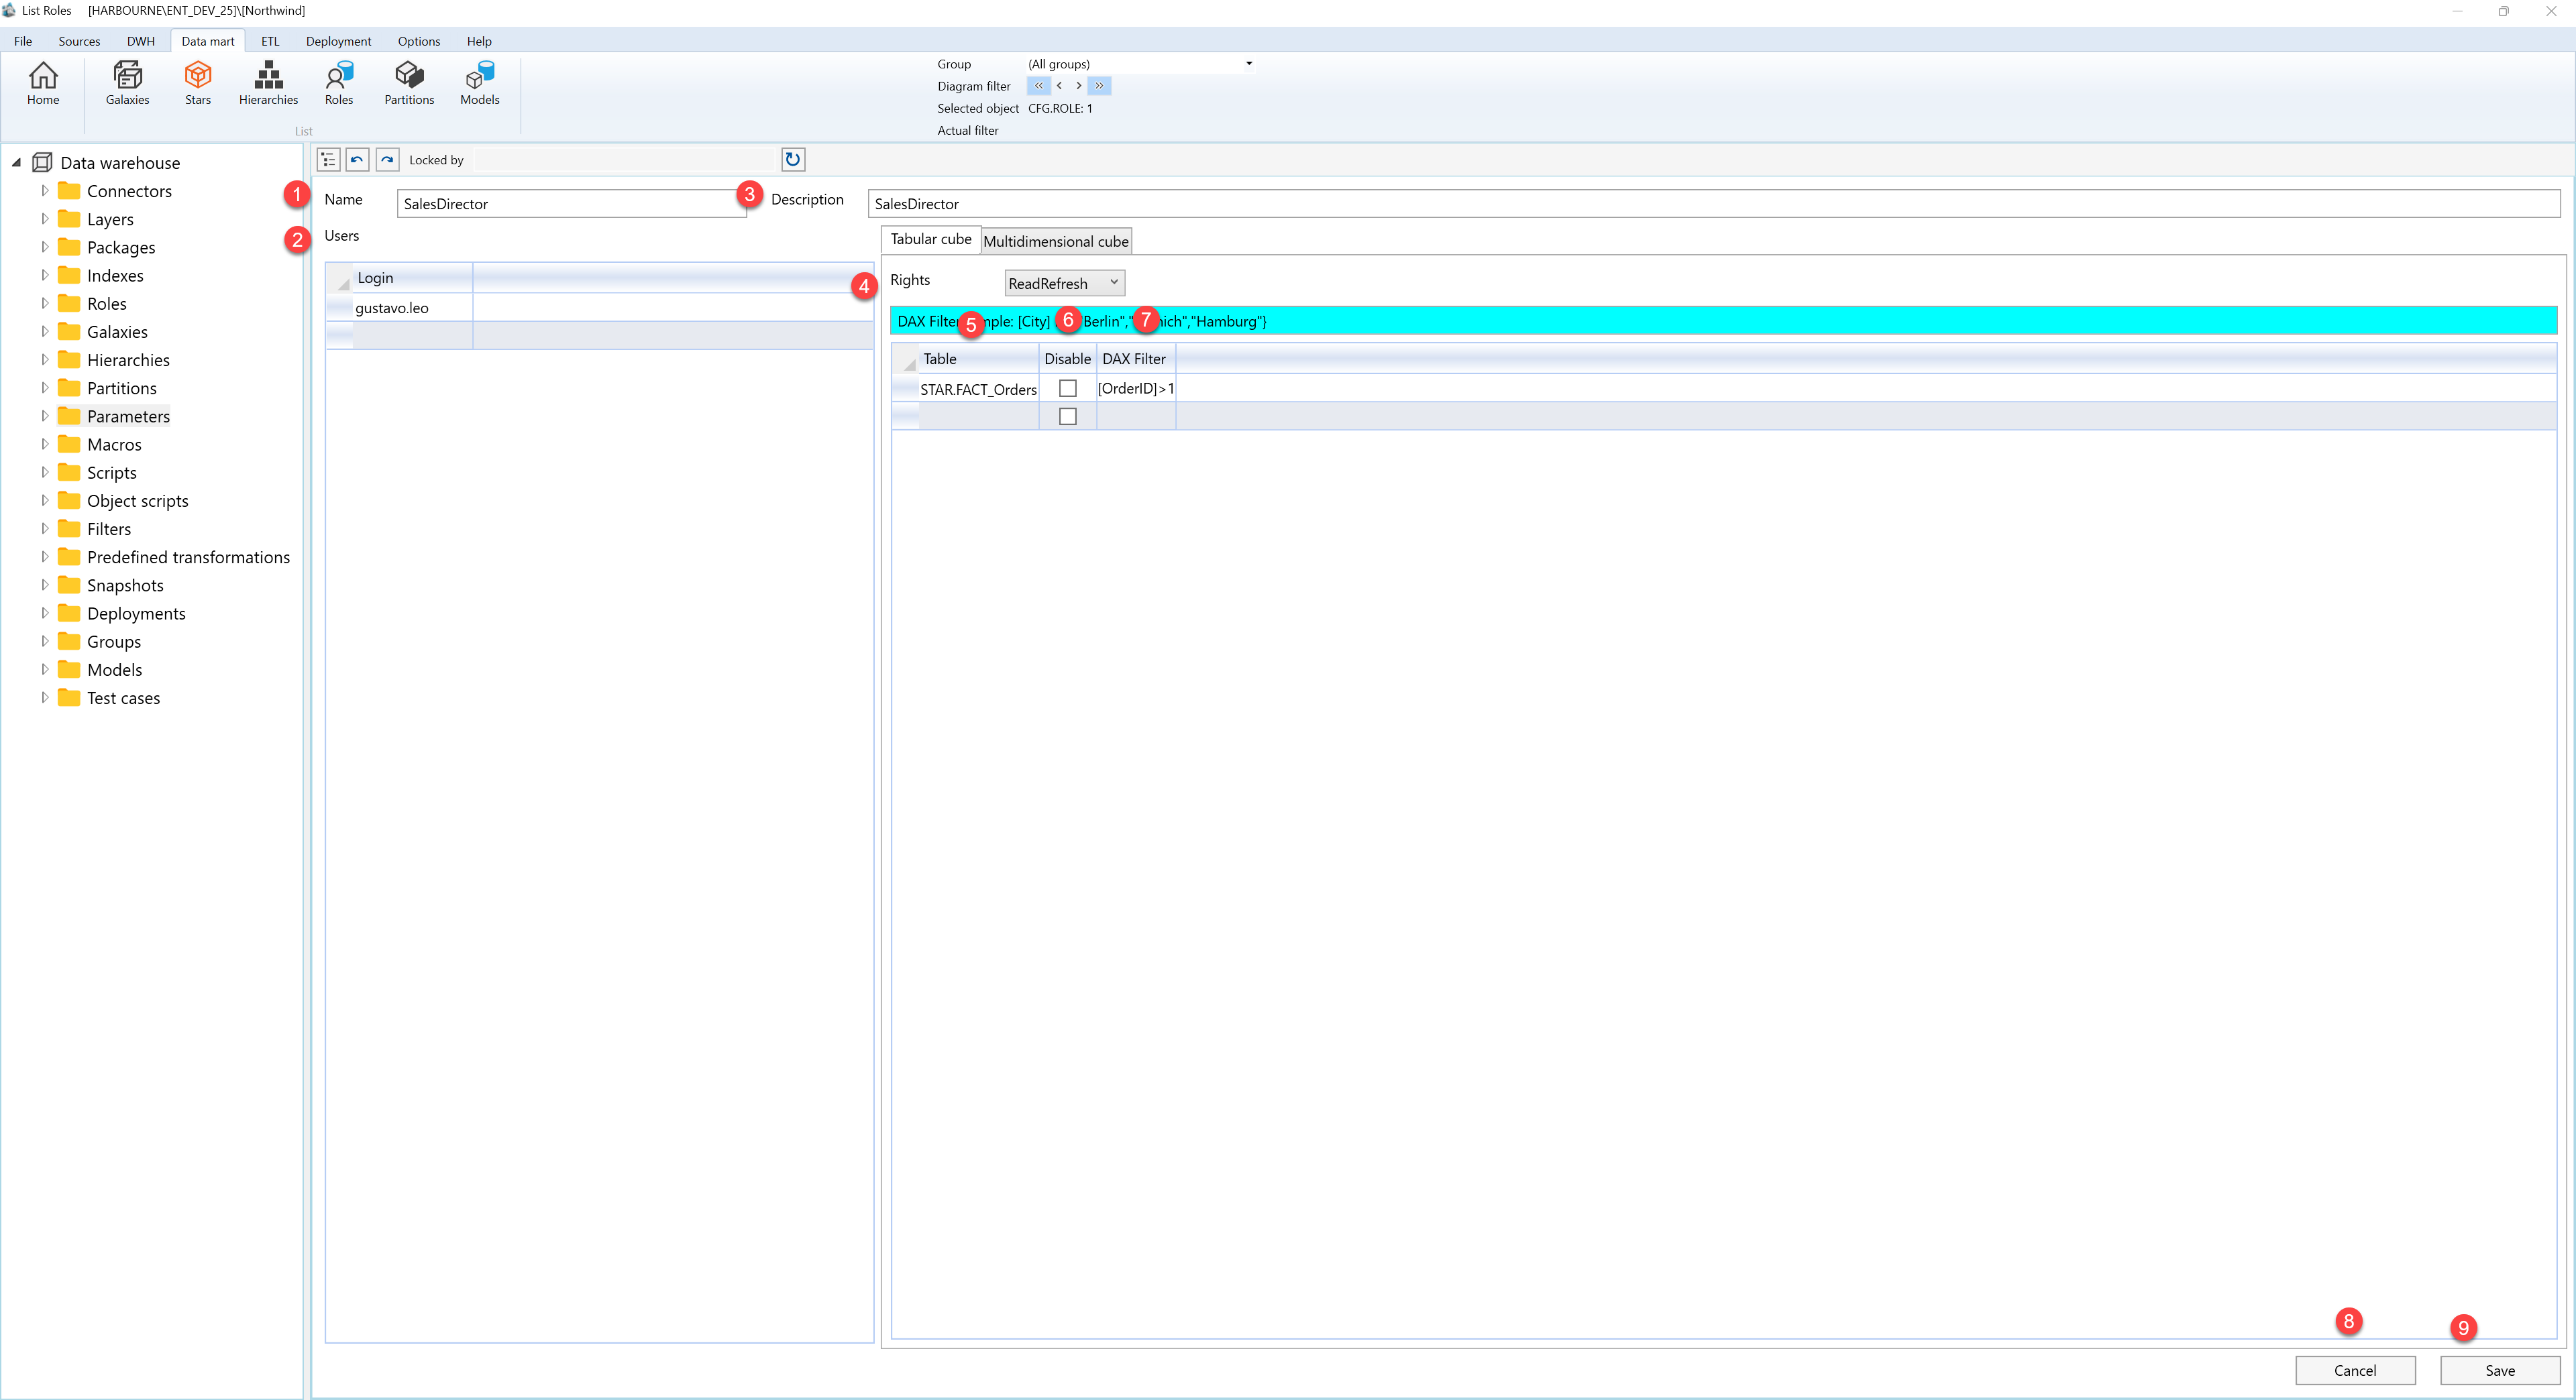2576x1400 pixels.
Task: Click the Login column header
Action: tap(413, 278)
